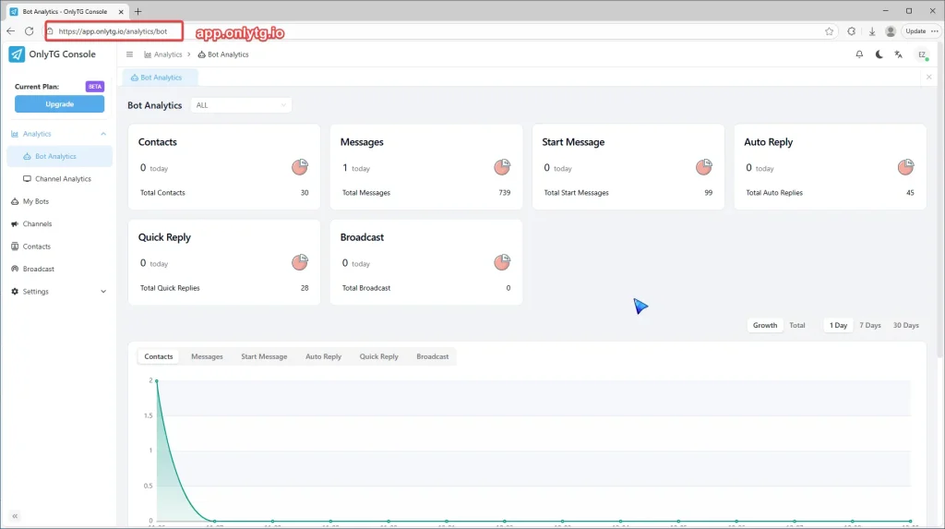Open browser profile icon
Viewport: 945px width, 529px height.
(891, 31)
